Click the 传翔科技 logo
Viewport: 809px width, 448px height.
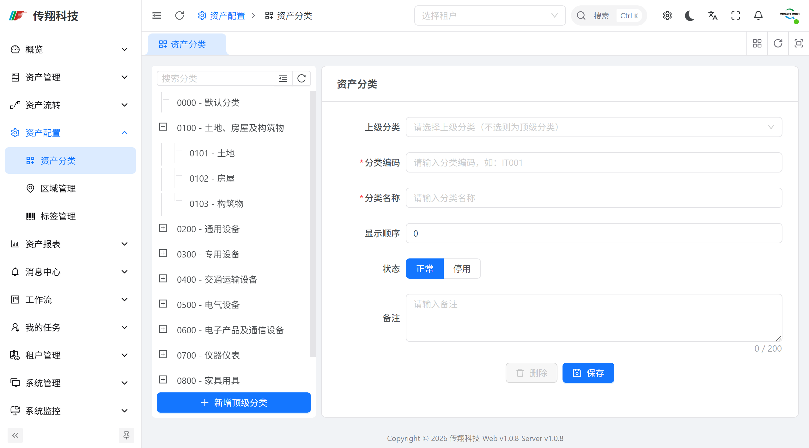44,15
